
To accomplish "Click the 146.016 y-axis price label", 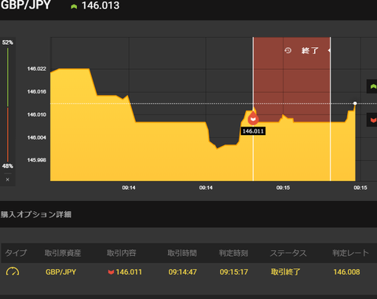I will coord(37,92).
